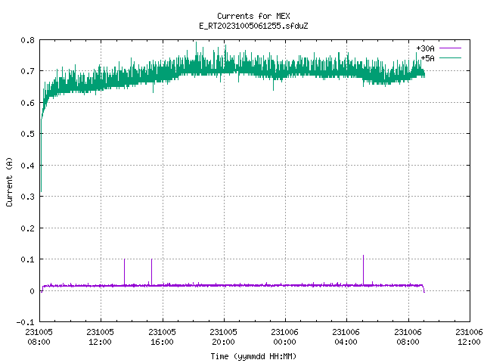Viewport: 484px width, 363px height.
Task: Click the y-axis tick label 0.3
Action: pyautogui.click(x=27, y=197)
